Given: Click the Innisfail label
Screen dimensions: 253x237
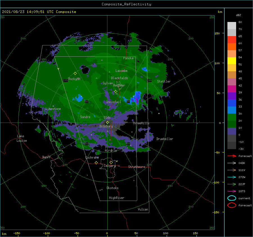Looking at the screenshot, I should [114, 102].
